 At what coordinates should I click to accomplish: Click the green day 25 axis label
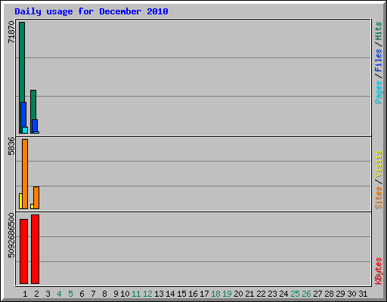point(295,294)
